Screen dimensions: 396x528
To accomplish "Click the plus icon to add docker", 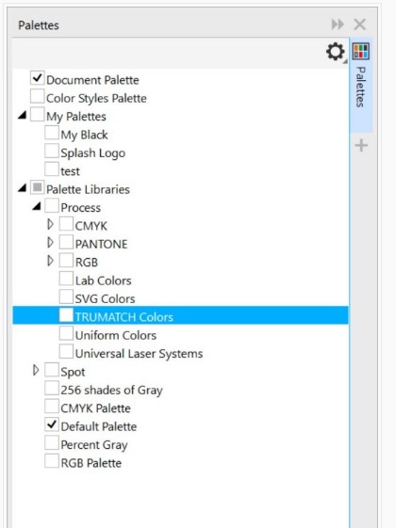I will (x=361, y=146).
